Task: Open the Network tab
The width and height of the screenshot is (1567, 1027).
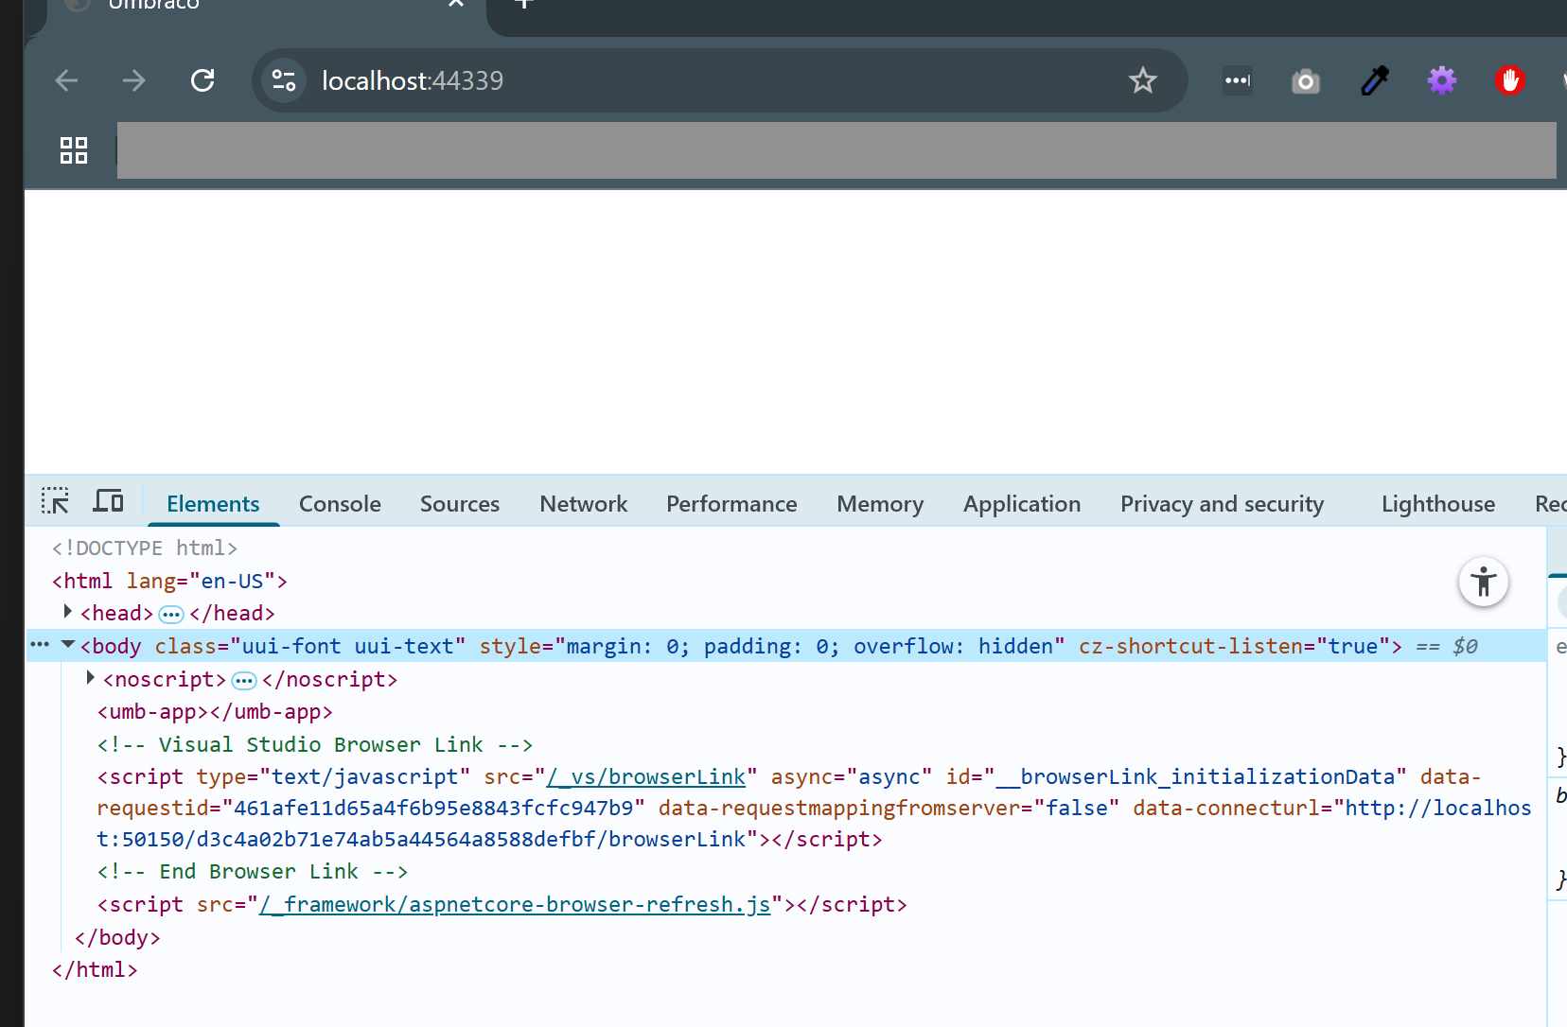Action: pos(584,504)
